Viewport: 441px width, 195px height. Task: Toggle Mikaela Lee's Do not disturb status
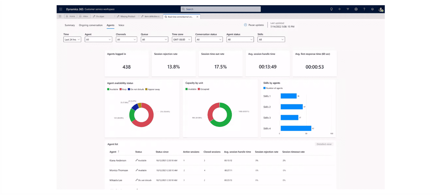click(144, 180)
